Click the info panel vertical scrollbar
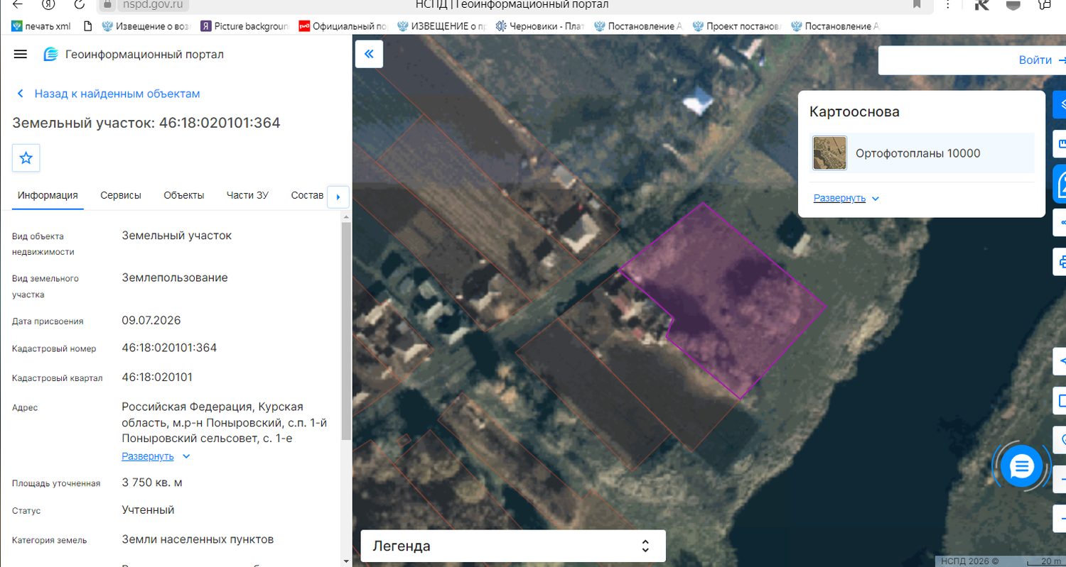This screenshot has height=567, width=1066. coord(346,332)
